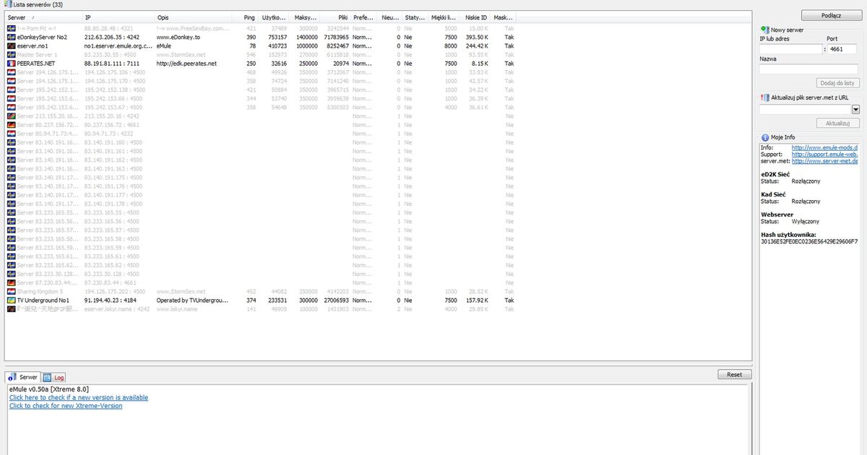867x455 pixels.
Task: Select the PEERATES.NET server flag icon
Action: coord(10,64)
